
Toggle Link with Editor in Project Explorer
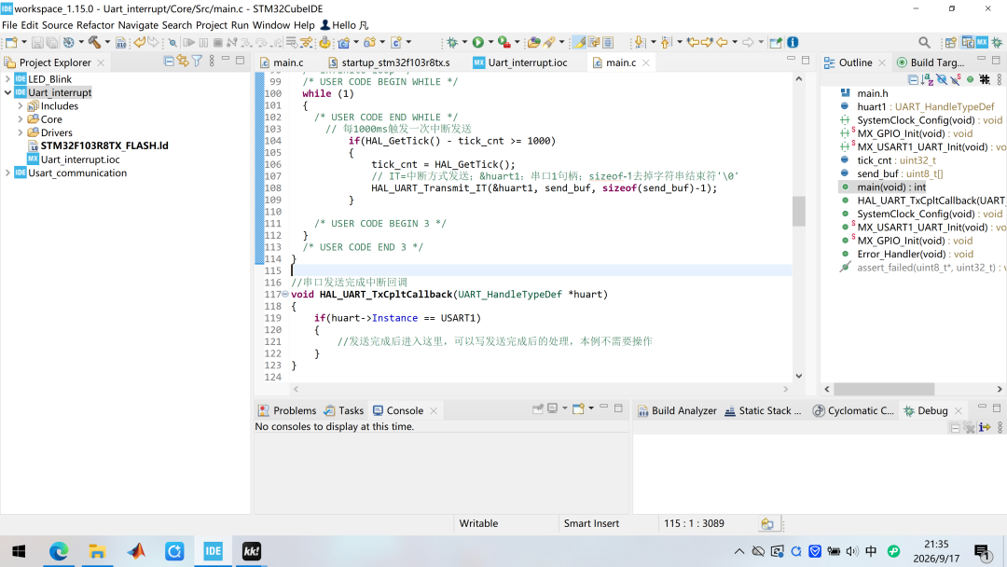183,61
